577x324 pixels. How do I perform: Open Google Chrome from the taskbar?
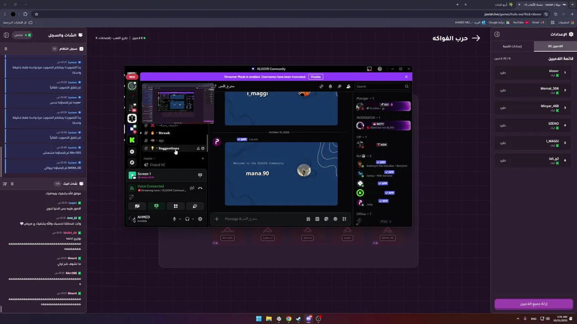288,319
